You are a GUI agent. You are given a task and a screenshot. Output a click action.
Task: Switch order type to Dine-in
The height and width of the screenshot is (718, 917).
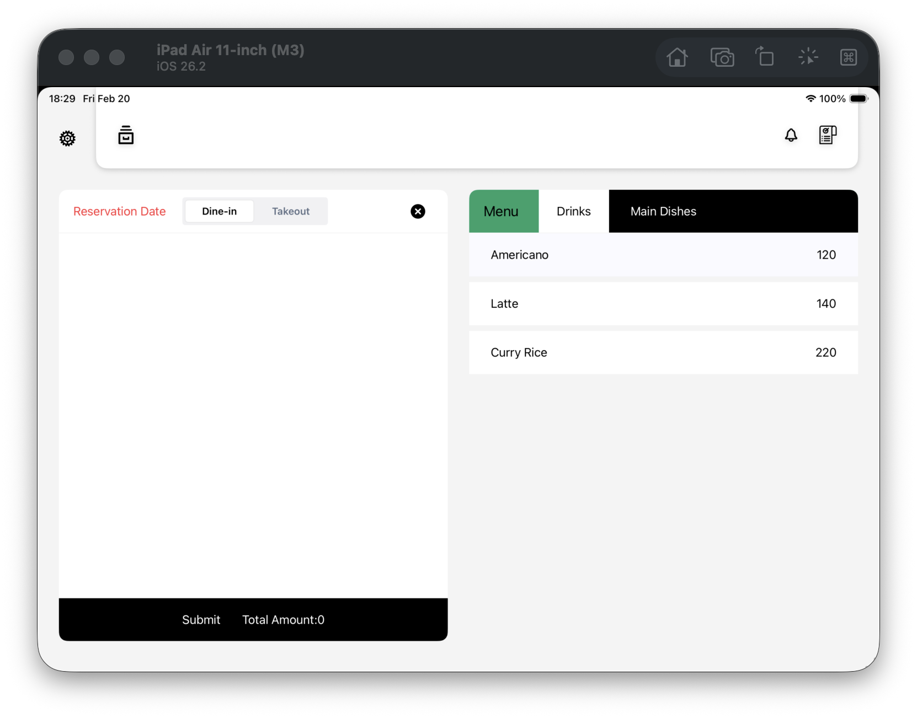[219, 212]
